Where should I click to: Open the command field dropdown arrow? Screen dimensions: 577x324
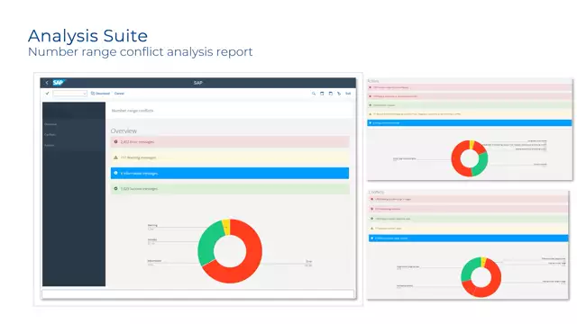click(84, 94)
